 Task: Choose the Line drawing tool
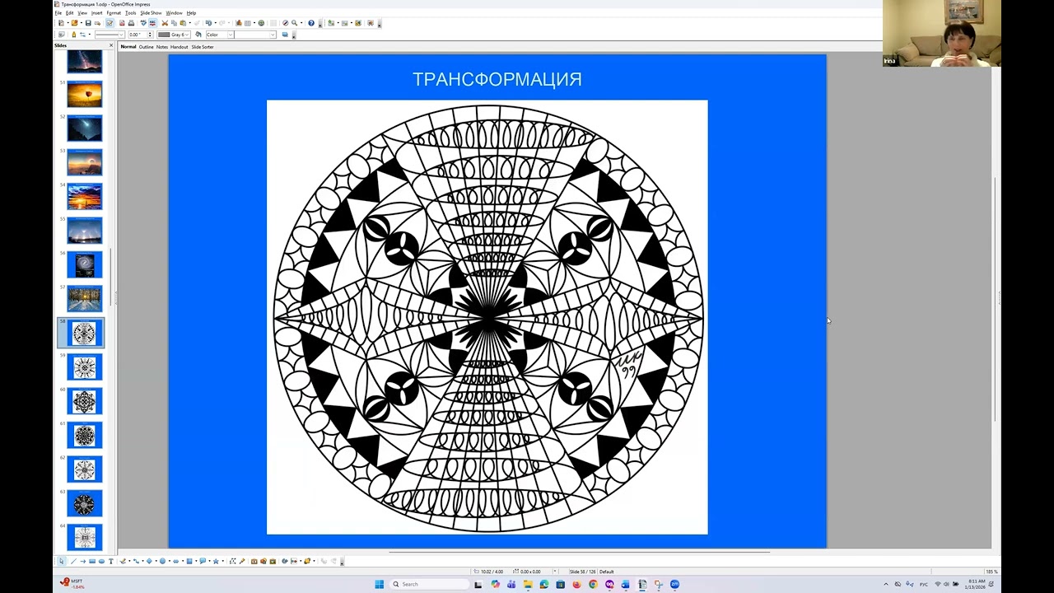[x=73, y=561]
